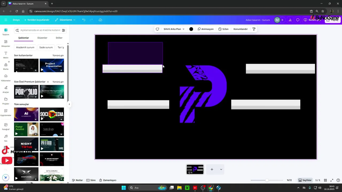Select the Şablonlar tab
342x192 pixels.
[x=24, y=38]
